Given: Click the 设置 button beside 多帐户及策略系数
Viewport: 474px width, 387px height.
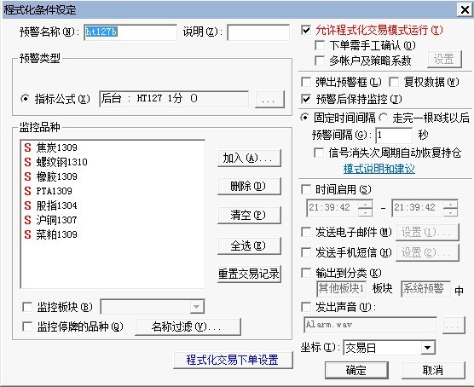Looking at the screenshot, I should (444, 59).
